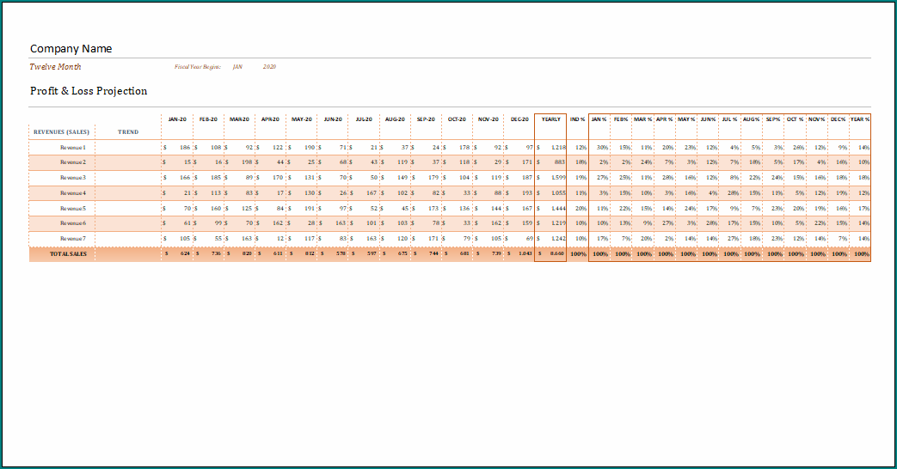Click the 2020 fiscal year value

pyautogui.click(x=269, y=67)
